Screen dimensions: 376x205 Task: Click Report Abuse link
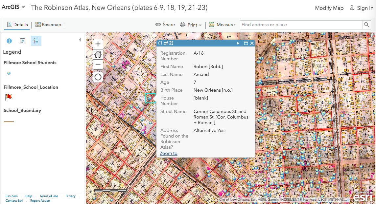pos(40,201)
